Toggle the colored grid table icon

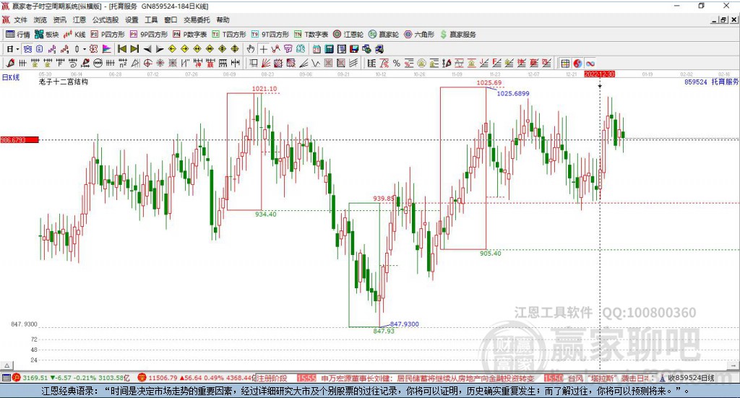tap(565, 63)
